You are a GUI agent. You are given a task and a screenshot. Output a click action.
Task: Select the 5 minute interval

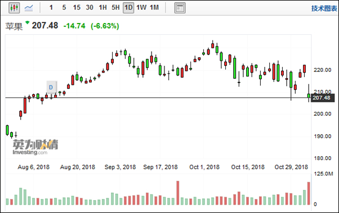64,7
